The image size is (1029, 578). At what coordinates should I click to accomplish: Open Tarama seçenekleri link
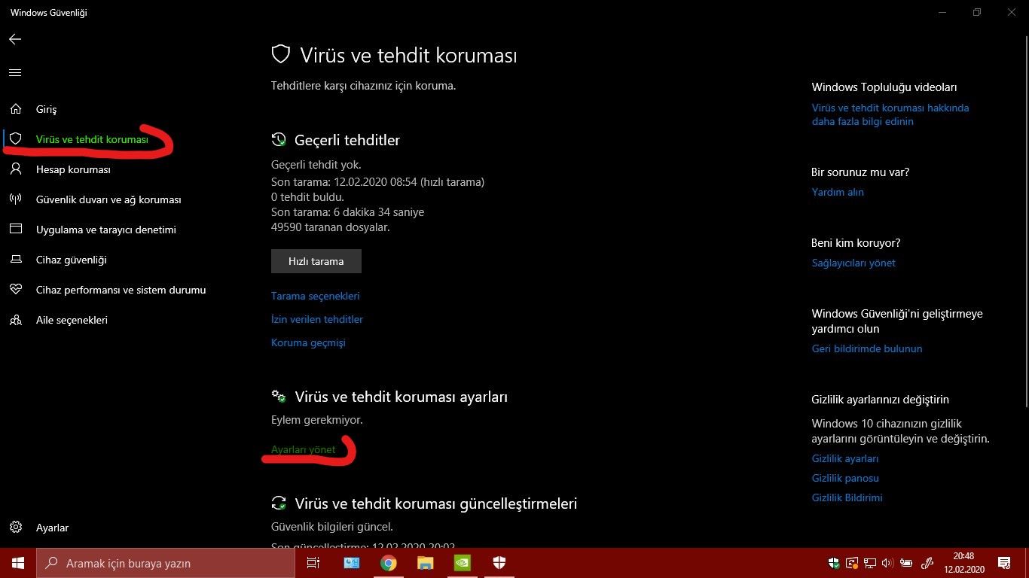[x=316, y=296]
